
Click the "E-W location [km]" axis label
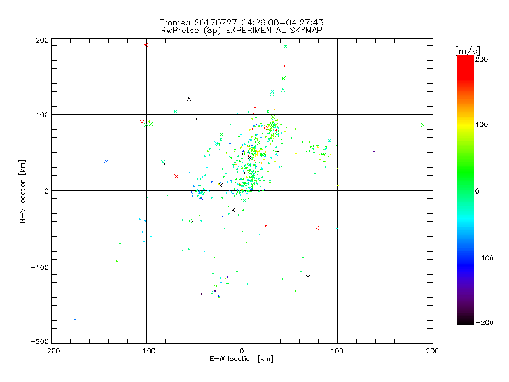(241, 359)
